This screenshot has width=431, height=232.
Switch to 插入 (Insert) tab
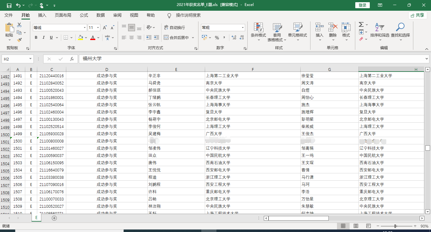(x=42, y=15)
